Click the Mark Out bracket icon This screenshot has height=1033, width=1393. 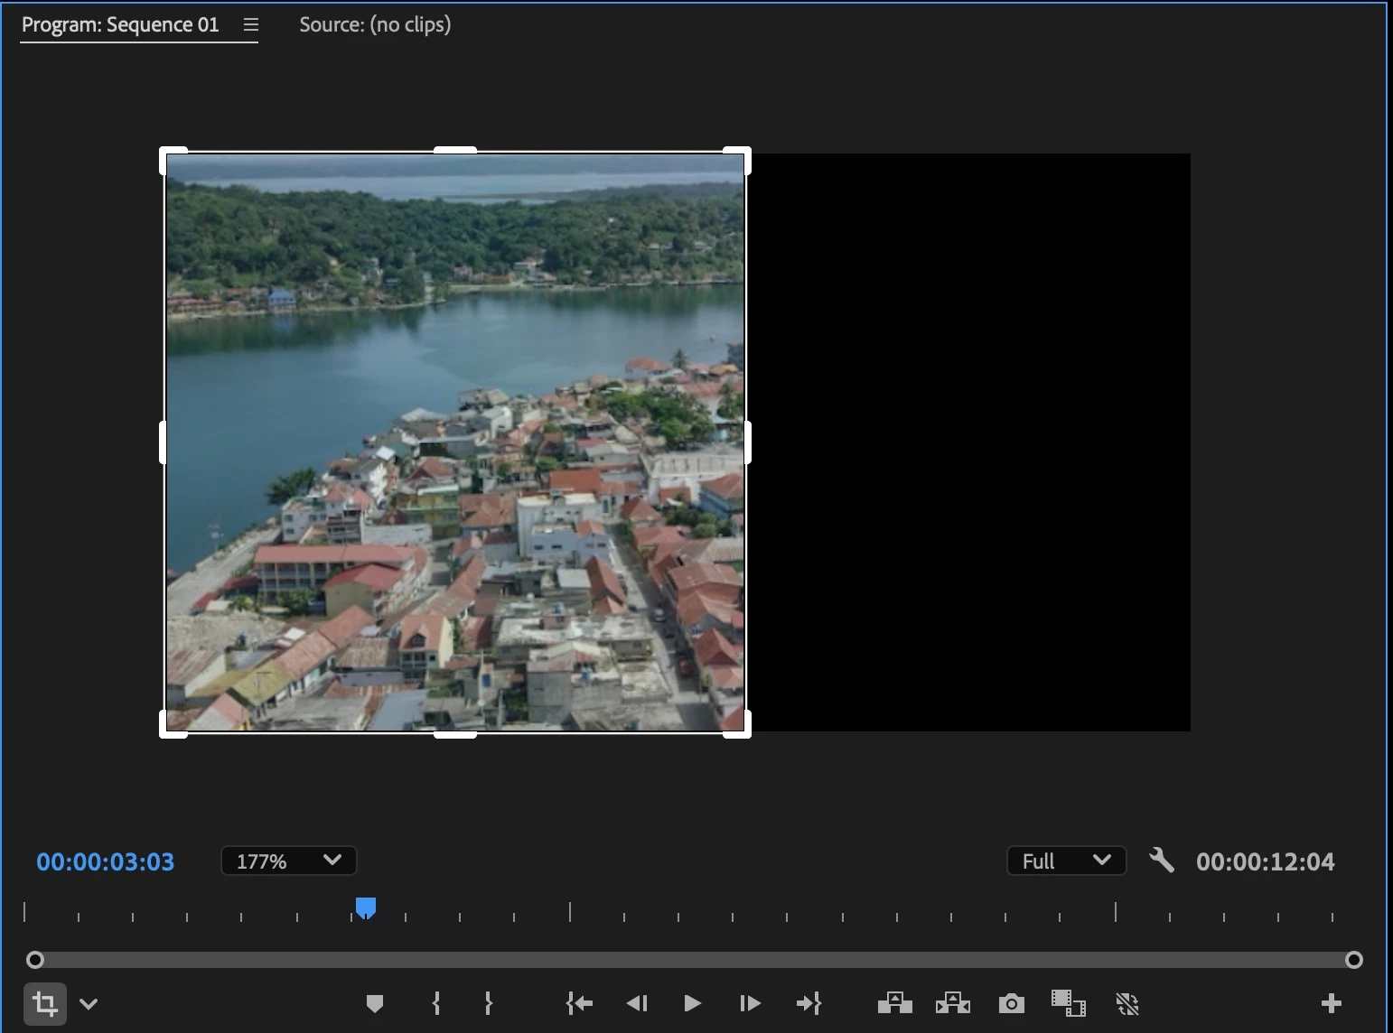[488, 1004]
